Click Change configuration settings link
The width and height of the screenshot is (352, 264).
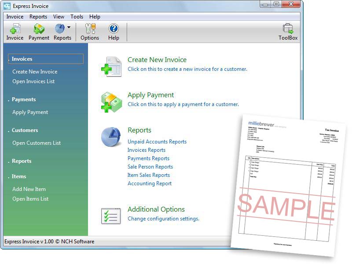point(163,219)
